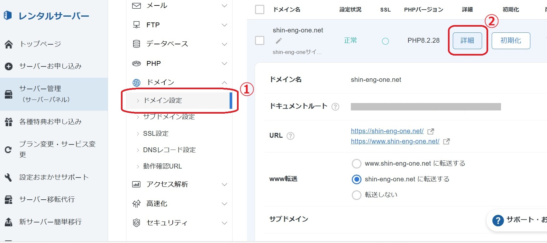Viewport: 547px width, 243px height.
Task: Click the 各種特典お申し込み gift icon
Action: [x=9, y=122]
